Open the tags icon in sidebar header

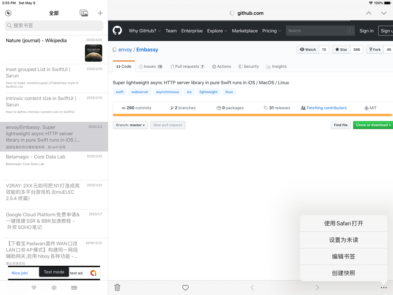pos(8,13)
